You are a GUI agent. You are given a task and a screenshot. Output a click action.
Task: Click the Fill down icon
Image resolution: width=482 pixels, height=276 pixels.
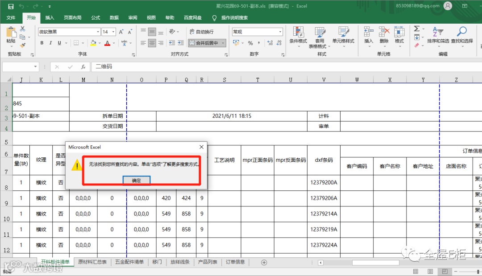(x=417, y=37)
